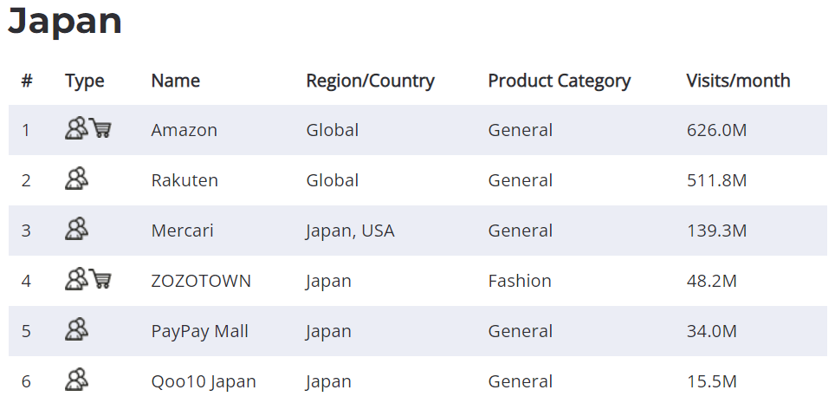Click the Region/Country column header

[370, 81]
